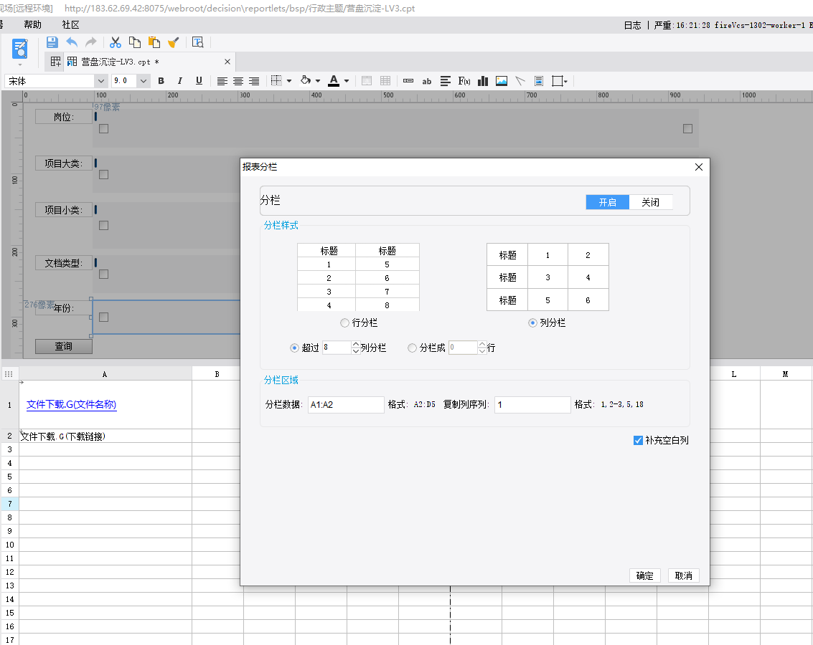This screenshot has height=645, width=813.
Task: Toggle bold formatting
Action: click(161, 81)
